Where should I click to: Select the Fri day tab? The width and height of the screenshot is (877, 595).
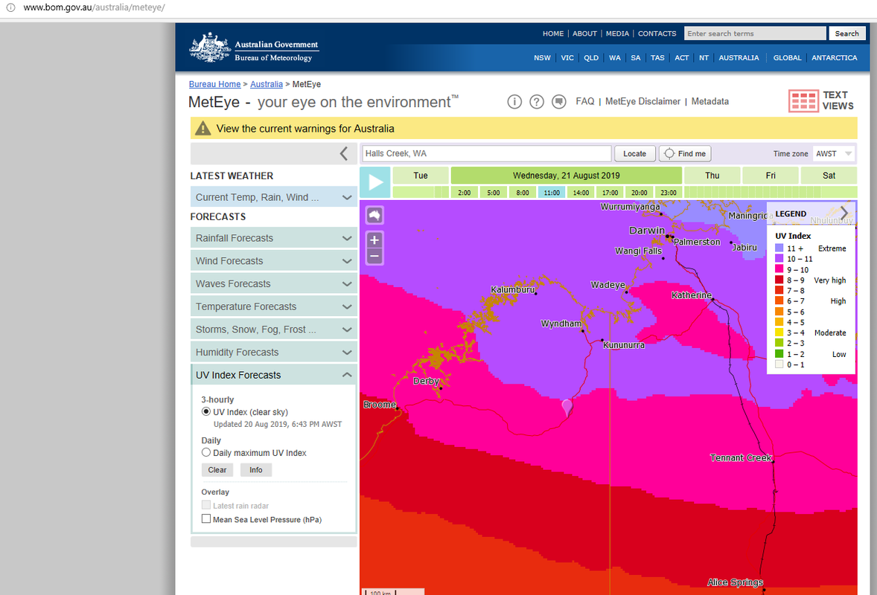point(771,176)
